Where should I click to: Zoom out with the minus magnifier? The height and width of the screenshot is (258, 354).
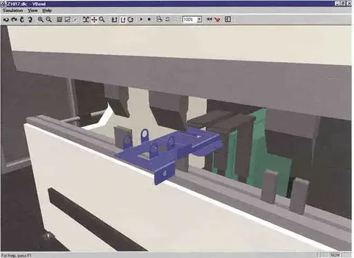(48, 20)
